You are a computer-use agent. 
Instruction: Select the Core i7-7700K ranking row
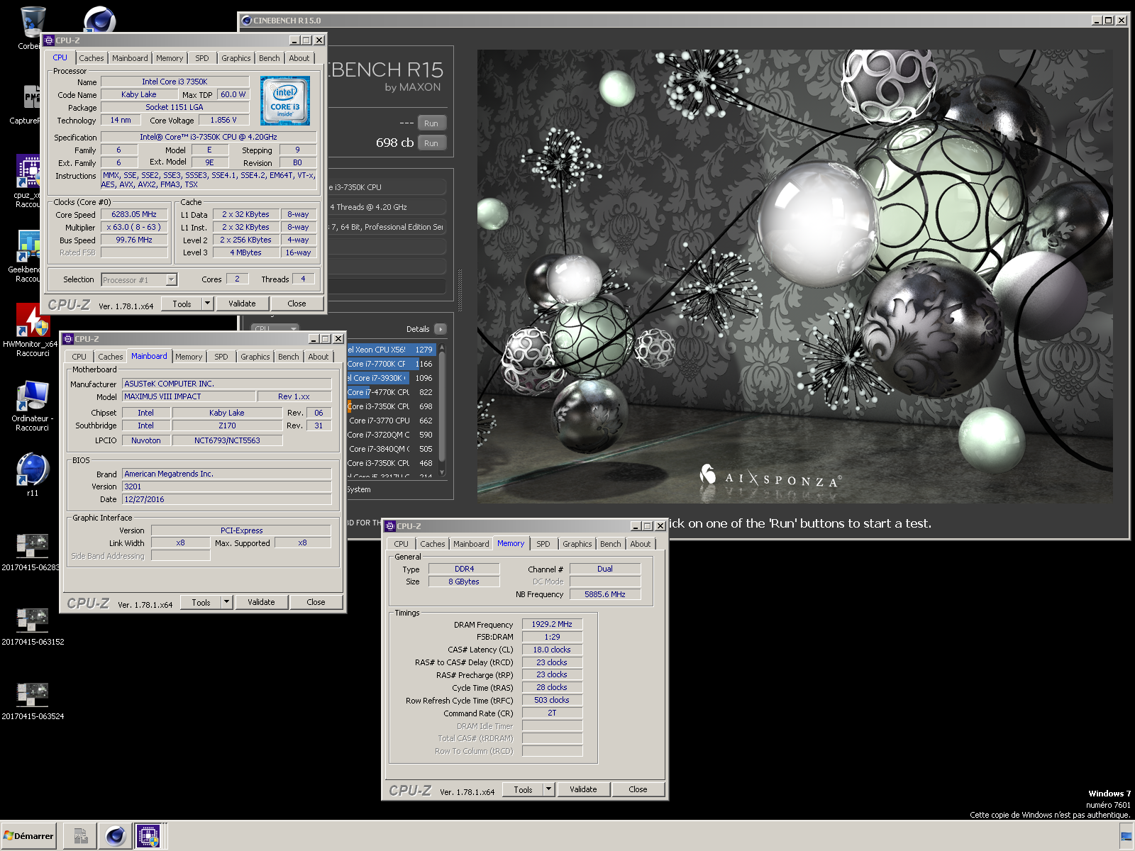click(391, 364)
